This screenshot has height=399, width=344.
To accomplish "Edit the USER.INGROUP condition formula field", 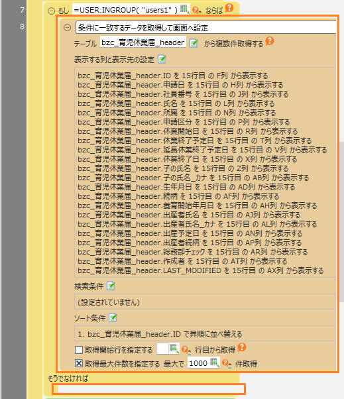I will (x=126, y=10).
